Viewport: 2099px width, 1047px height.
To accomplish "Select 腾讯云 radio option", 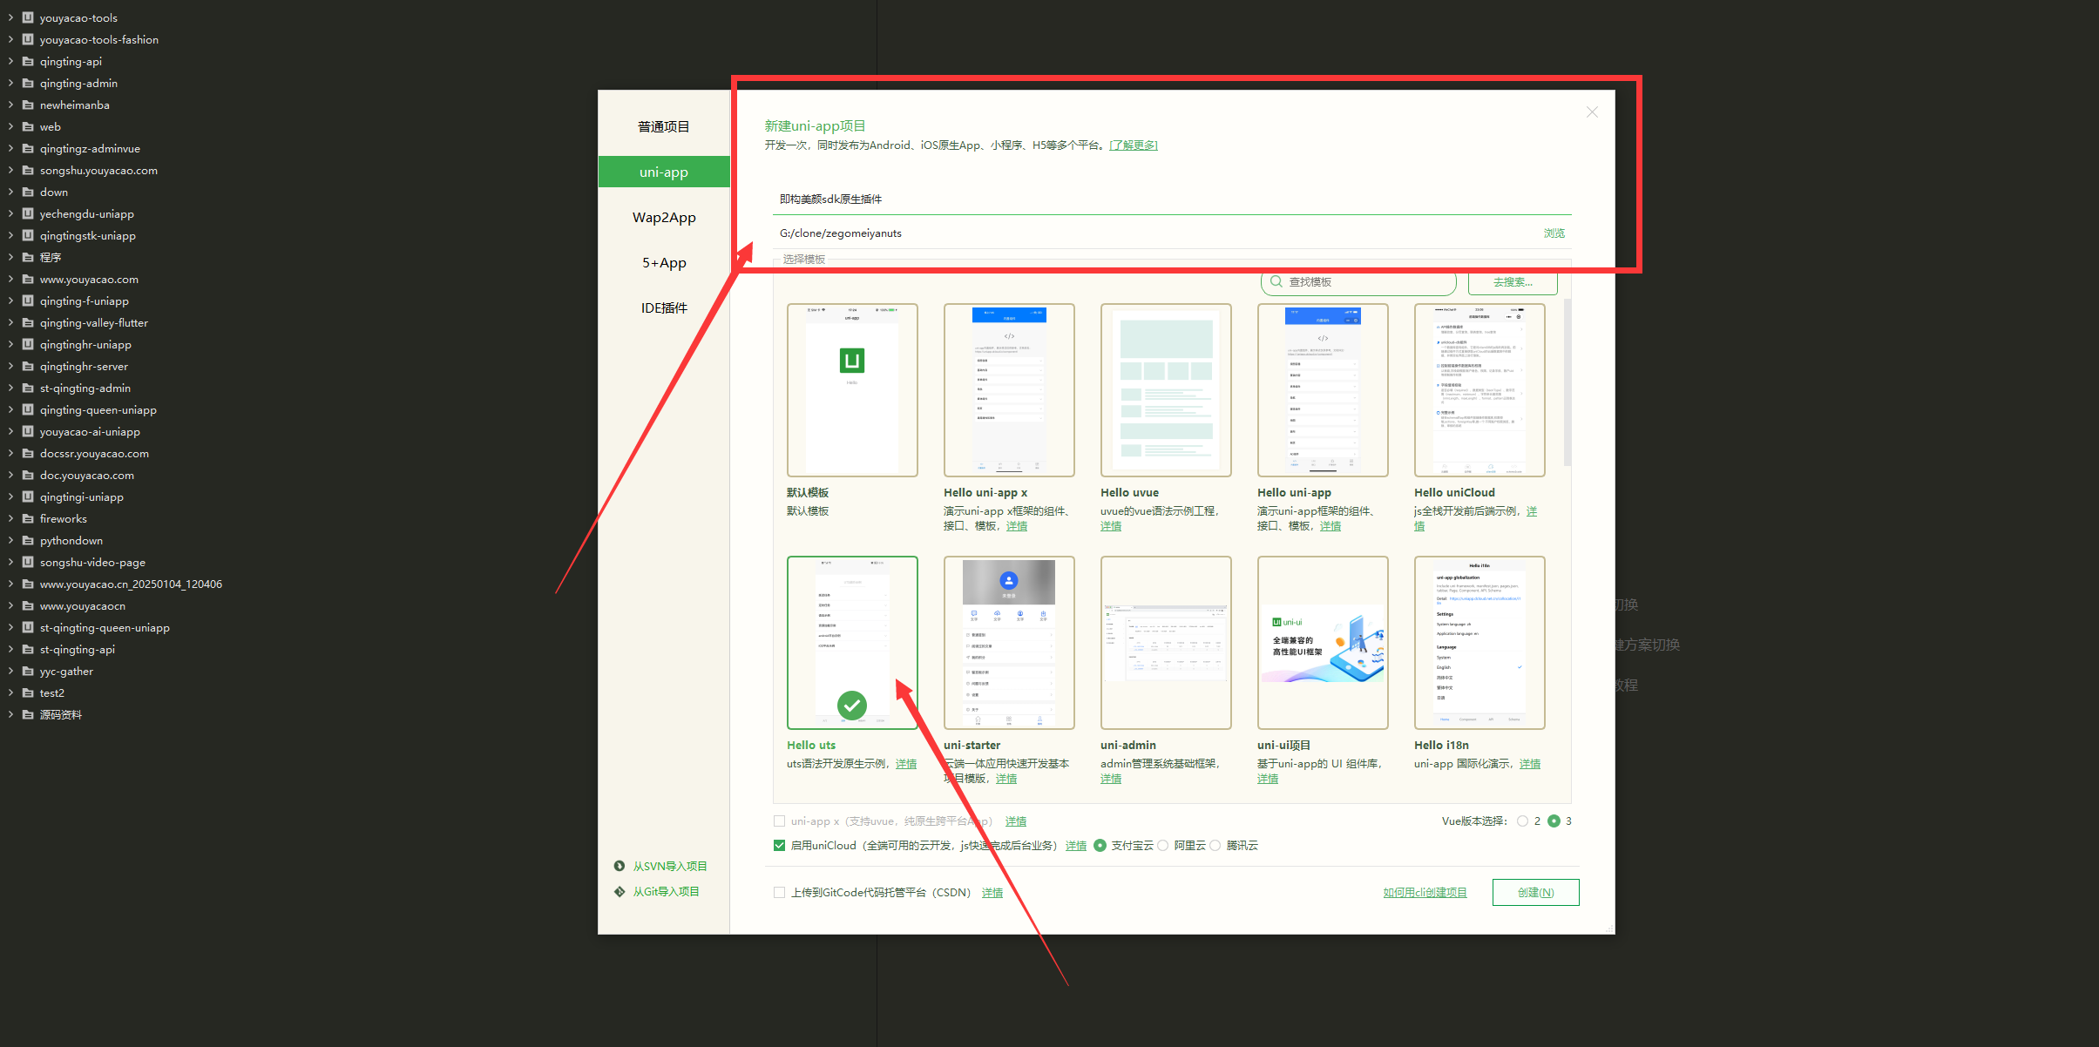I will (1215, 845).
